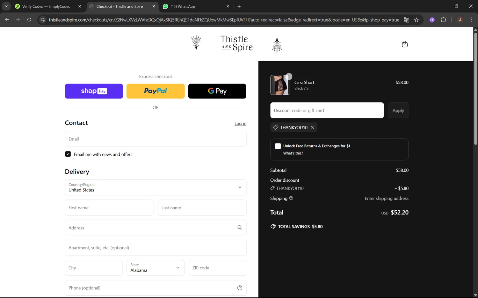Screen dimensions: 478x298
Task: Open the browser extensions puzzle icon
Action: [443, 20]
